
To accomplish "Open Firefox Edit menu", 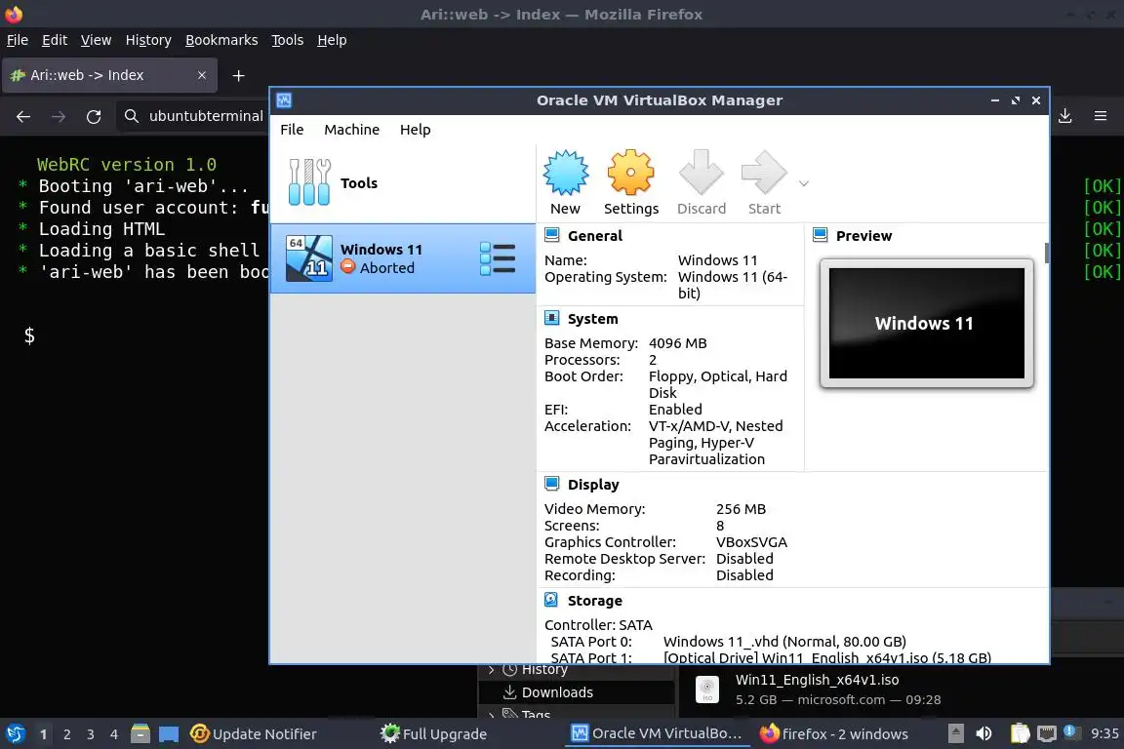I will click(55, 40).
